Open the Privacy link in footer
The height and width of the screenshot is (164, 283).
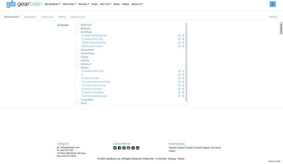pyautogui.click(x=172, y=159)
